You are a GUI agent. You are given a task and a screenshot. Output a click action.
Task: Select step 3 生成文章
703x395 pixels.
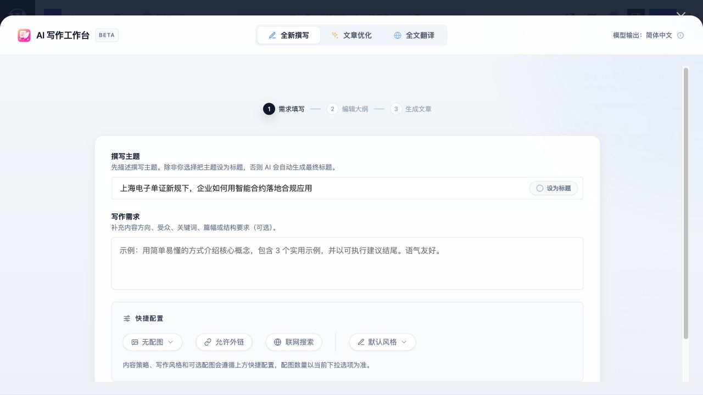tap(411, 109)
